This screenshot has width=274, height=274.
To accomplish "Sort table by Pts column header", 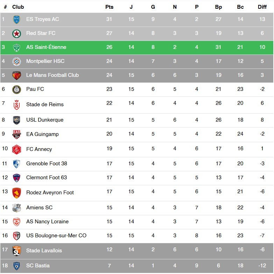I will [109, 7].
